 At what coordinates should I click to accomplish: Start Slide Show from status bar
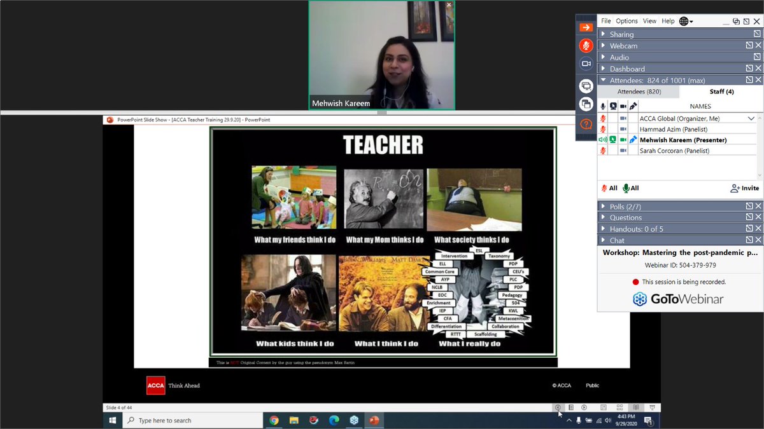[x=652, y=407]
